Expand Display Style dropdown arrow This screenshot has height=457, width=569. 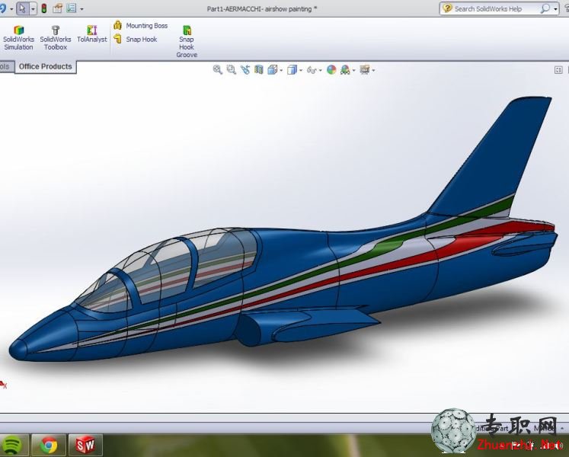(x=300, y=70)
